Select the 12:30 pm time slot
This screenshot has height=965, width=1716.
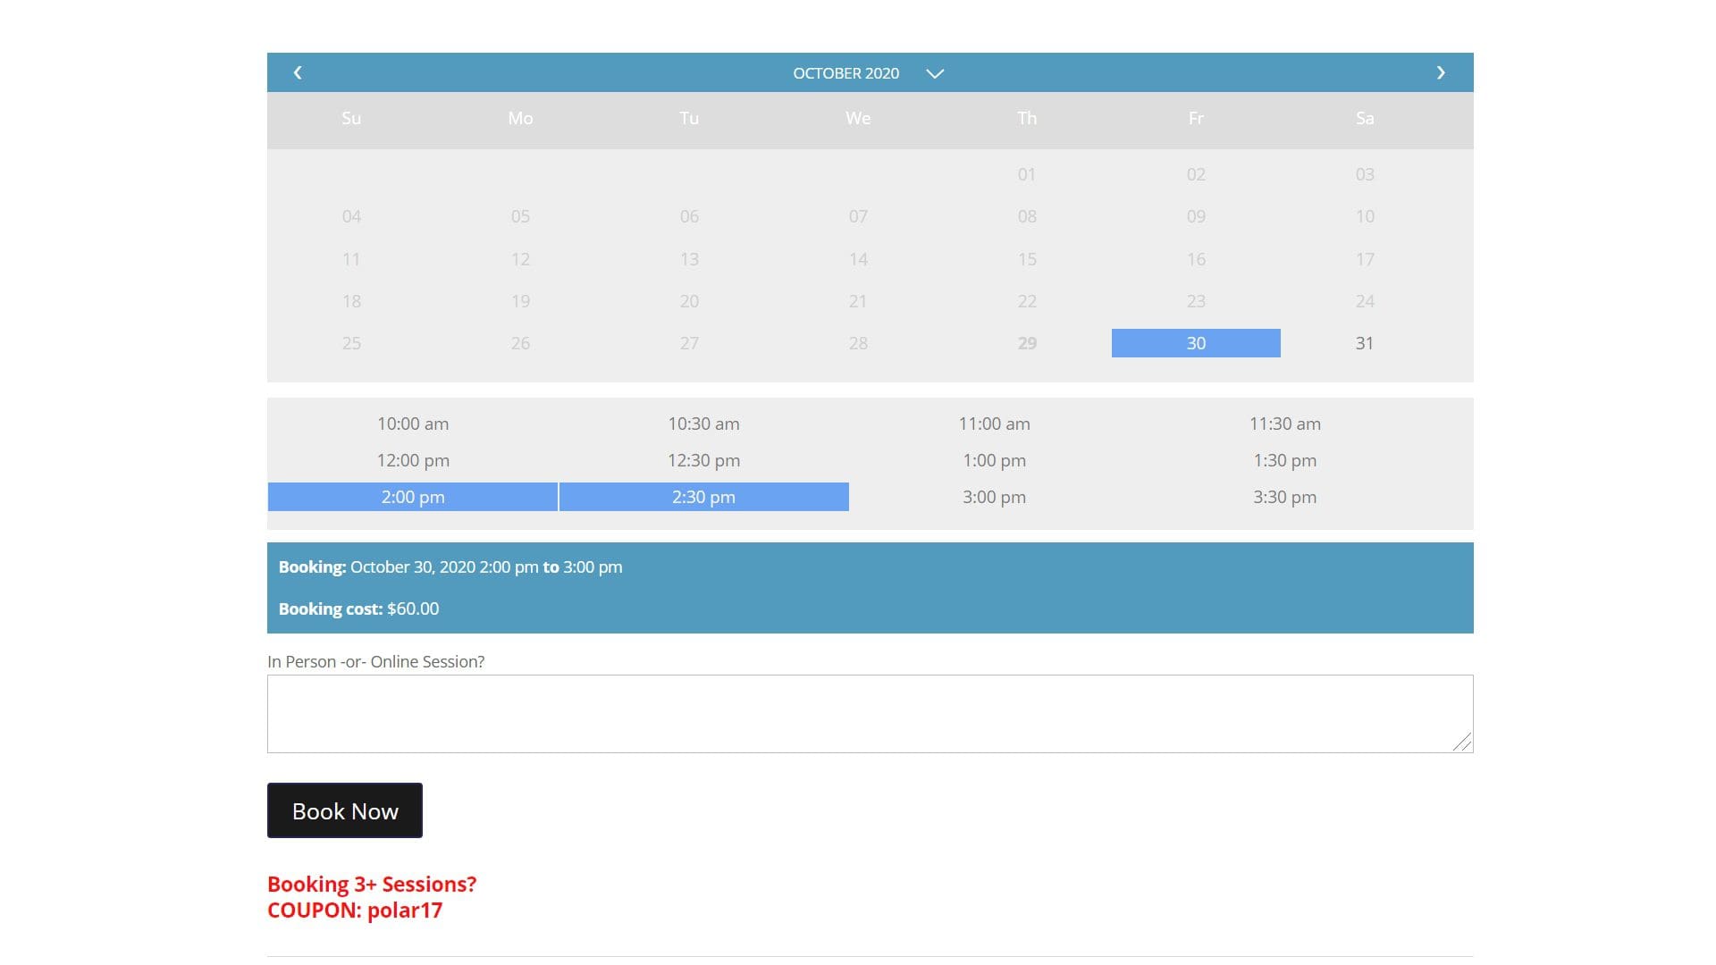coord(703,460)
